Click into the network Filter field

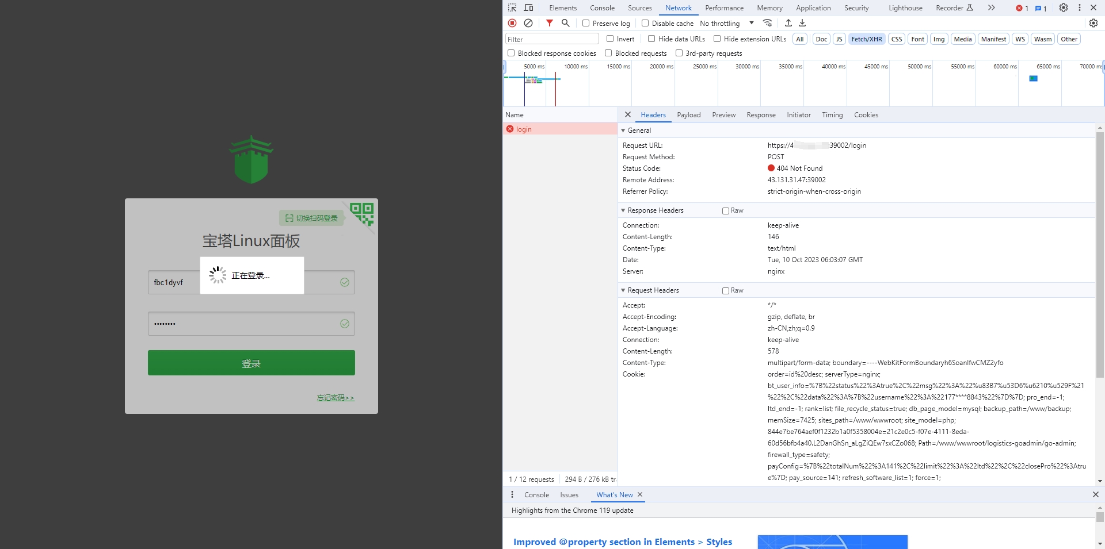[x=552, y=39]
